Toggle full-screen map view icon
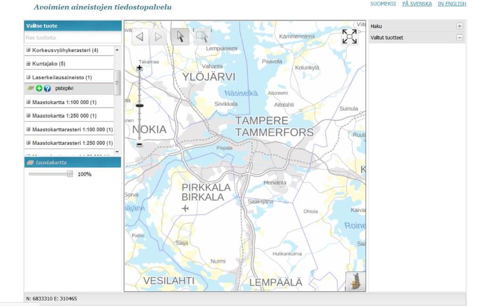 (349, 37)
